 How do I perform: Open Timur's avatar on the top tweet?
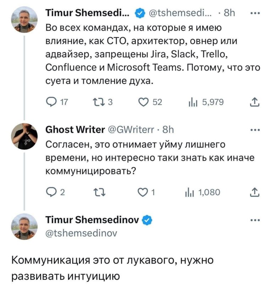[x=24, y=20]
